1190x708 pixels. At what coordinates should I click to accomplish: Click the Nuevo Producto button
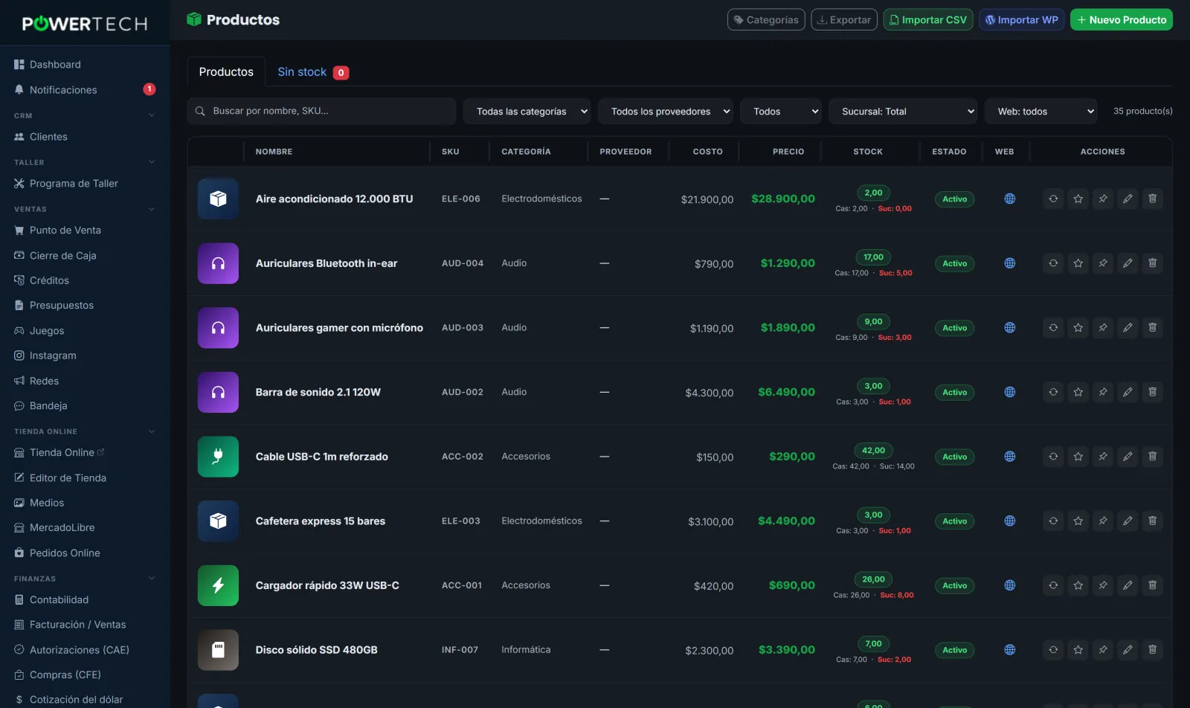(x=1122, y=20)
